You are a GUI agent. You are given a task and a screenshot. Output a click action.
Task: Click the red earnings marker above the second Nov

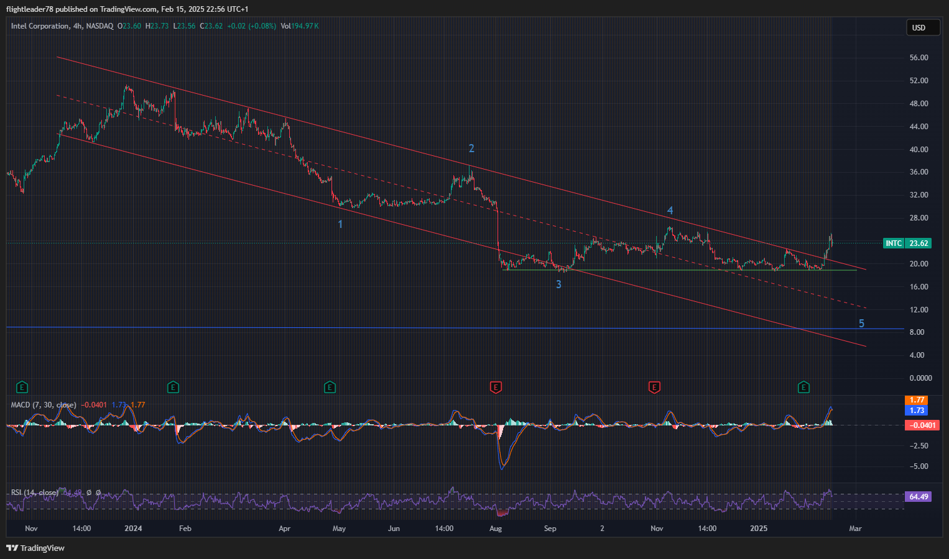tap(654, 388)
